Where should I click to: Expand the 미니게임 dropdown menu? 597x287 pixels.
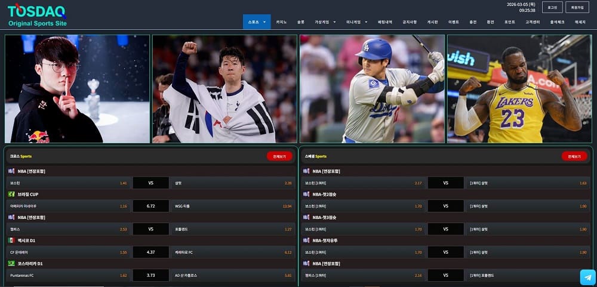click(x=357, y=22)
